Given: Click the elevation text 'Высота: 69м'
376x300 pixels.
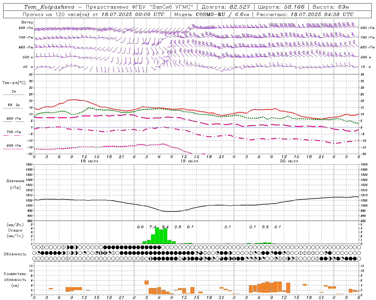Looking at the screenshot, I should 330,7.
